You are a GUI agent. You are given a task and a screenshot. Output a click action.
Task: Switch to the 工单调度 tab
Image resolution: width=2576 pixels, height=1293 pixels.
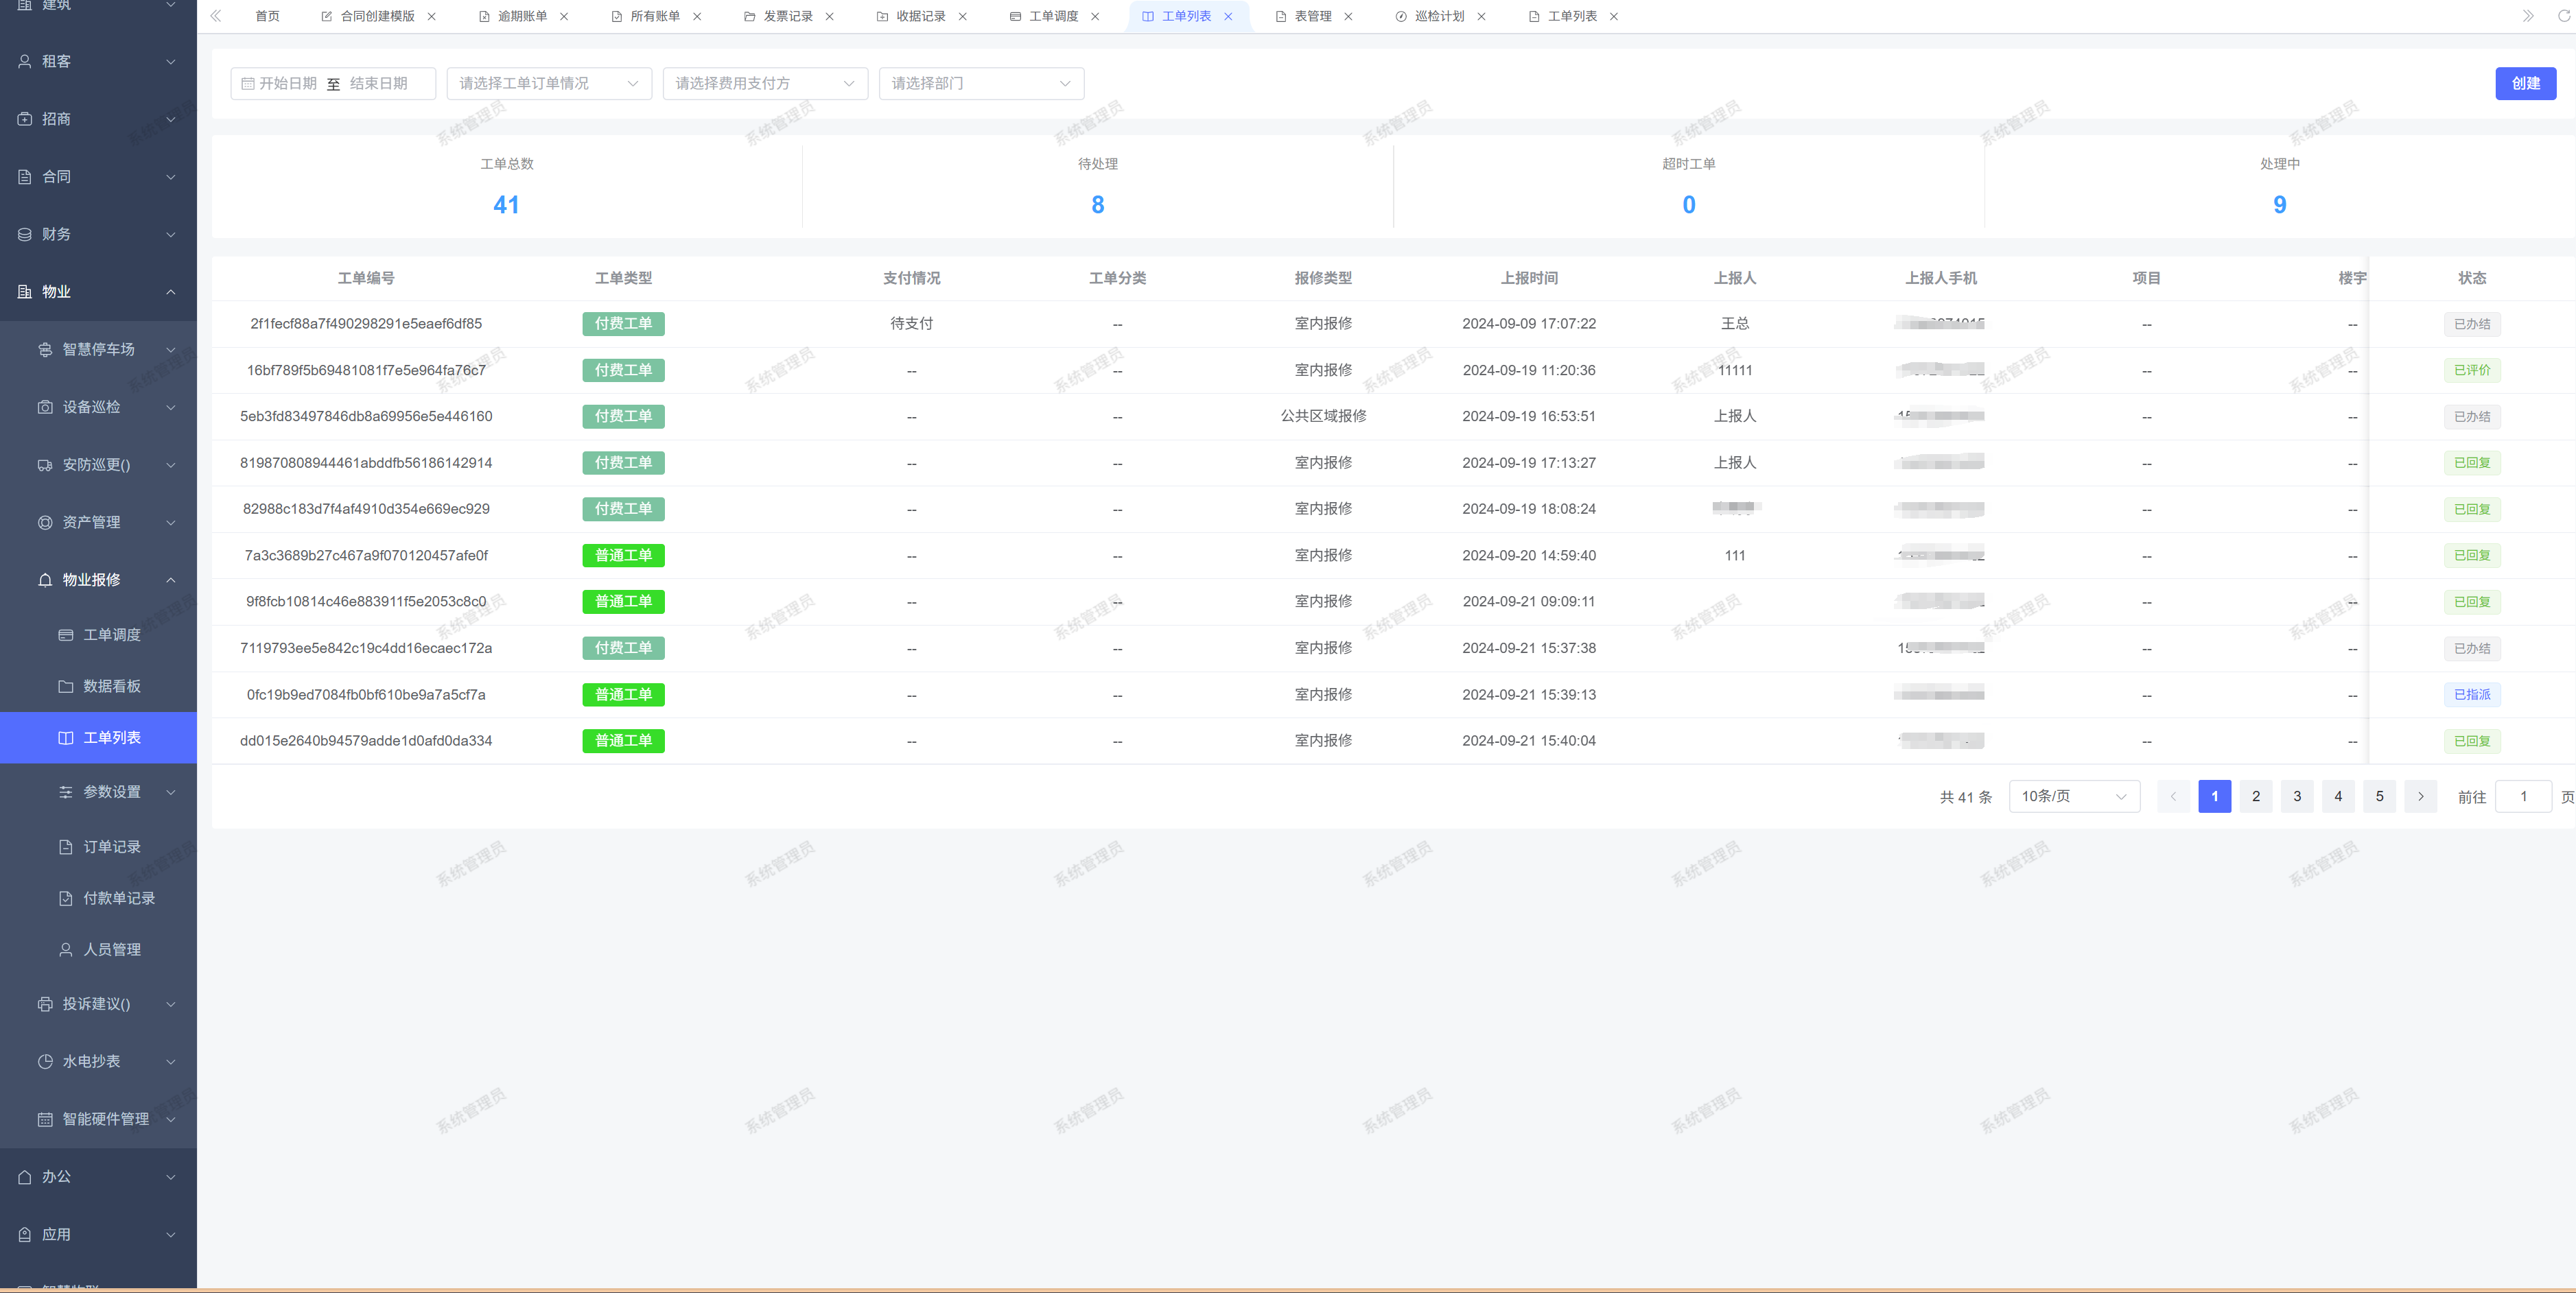pos(1053,17)
